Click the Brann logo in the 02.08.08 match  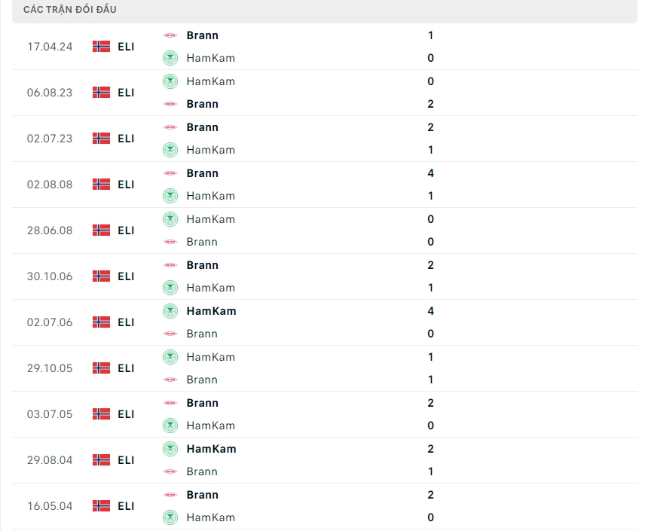pyautogui.click(x=170, y=173)
